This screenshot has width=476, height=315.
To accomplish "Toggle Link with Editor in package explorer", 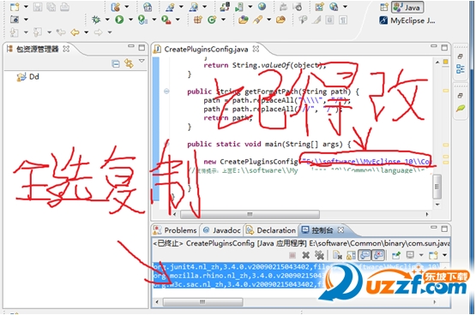I will point(129,63).
